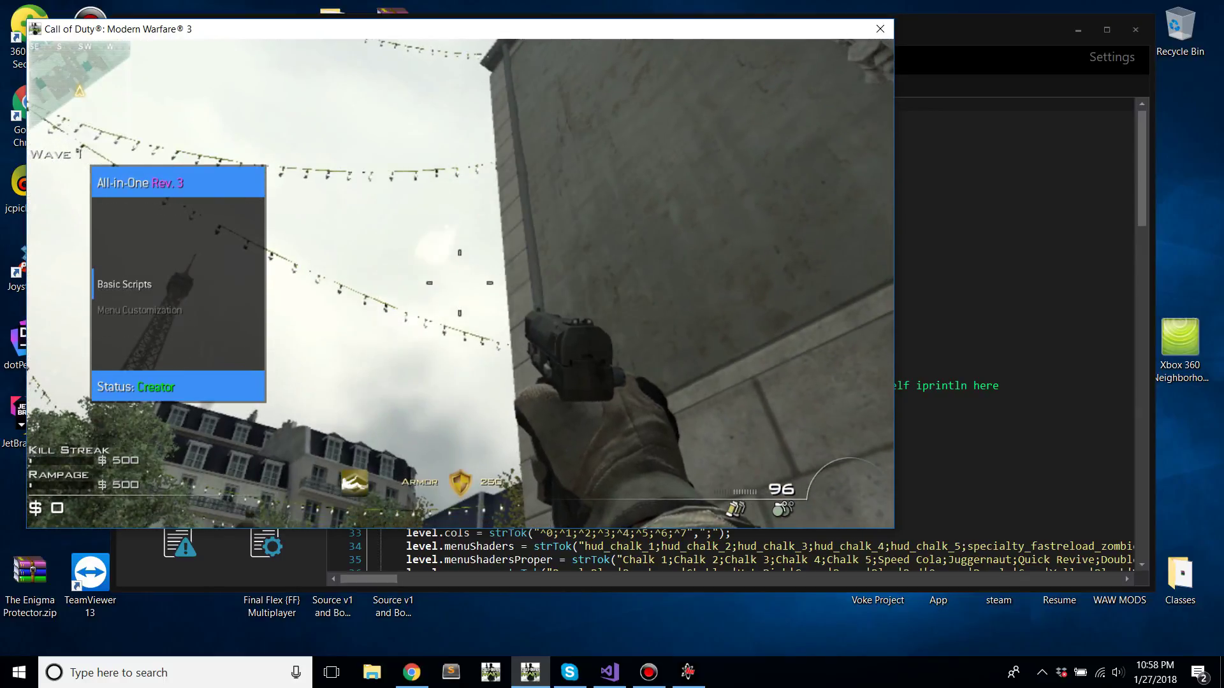
Task: Click red record button taskbar icon
Action: [648, 671]
